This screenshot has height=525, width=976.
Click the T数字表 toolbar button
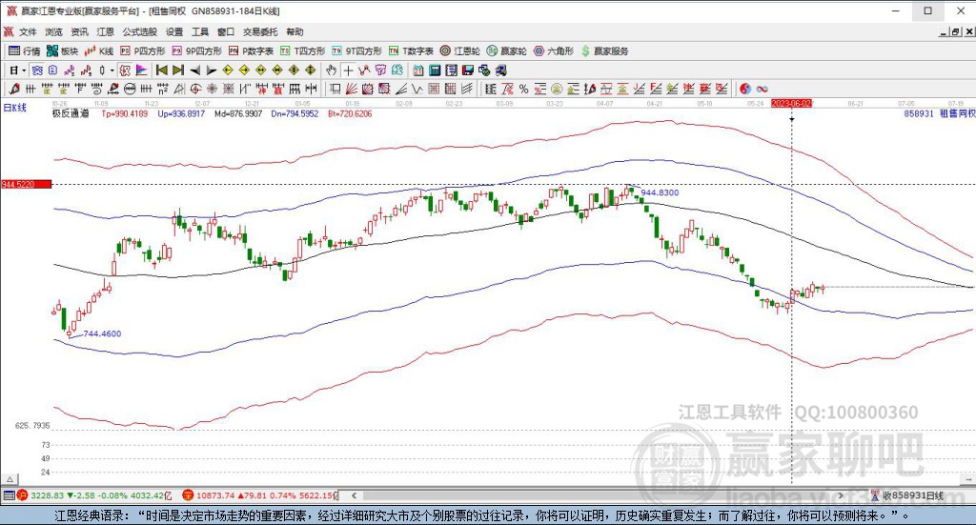coord(411,50)
